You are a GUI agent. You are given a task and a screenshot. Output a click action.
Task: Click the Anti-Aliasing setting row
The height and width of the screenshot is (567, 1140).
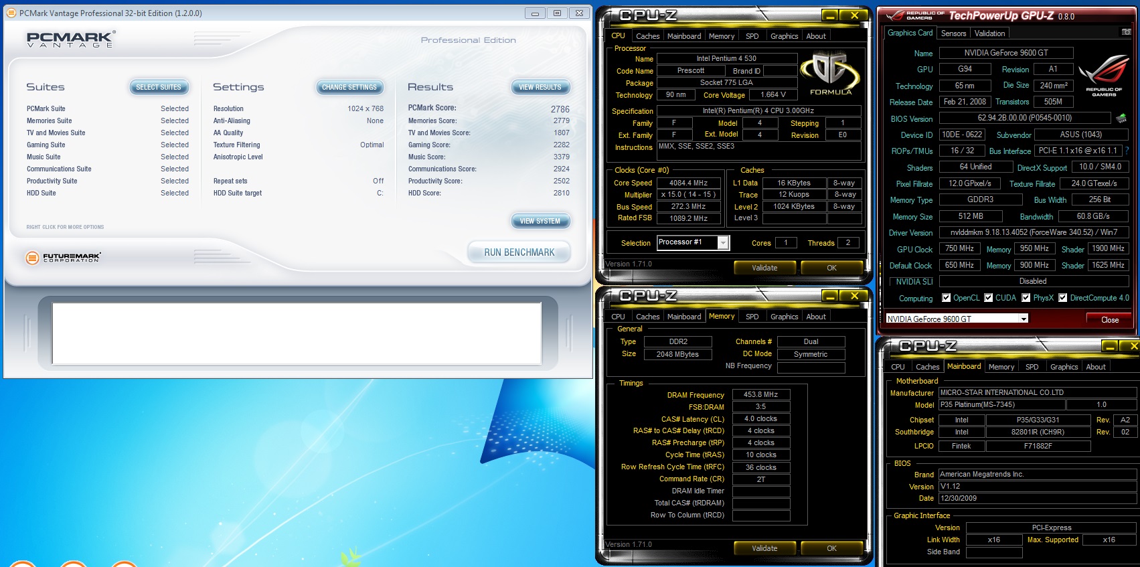pyautogui.click(x=299, y=120)
